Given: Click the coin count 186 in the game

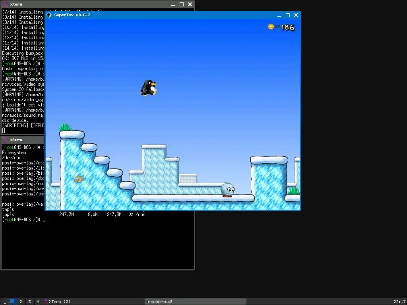Looking at the screenshot, I should [288, 27].
